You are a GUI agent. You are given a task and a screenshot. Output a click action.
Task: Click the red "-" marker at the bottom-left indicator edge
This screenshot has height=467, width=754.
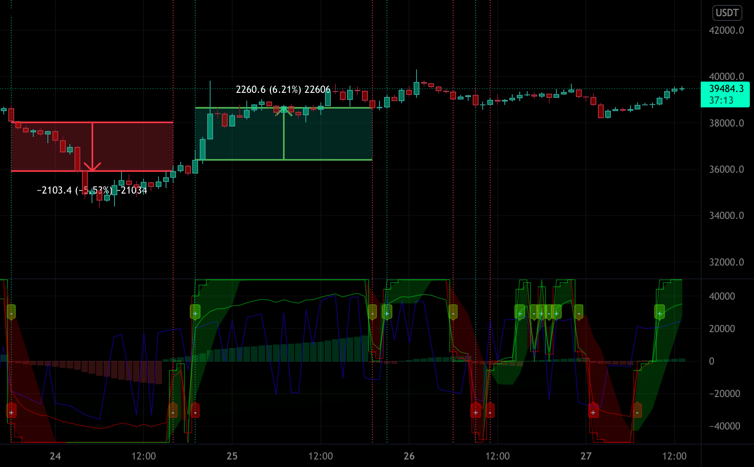tap(195, 413)
